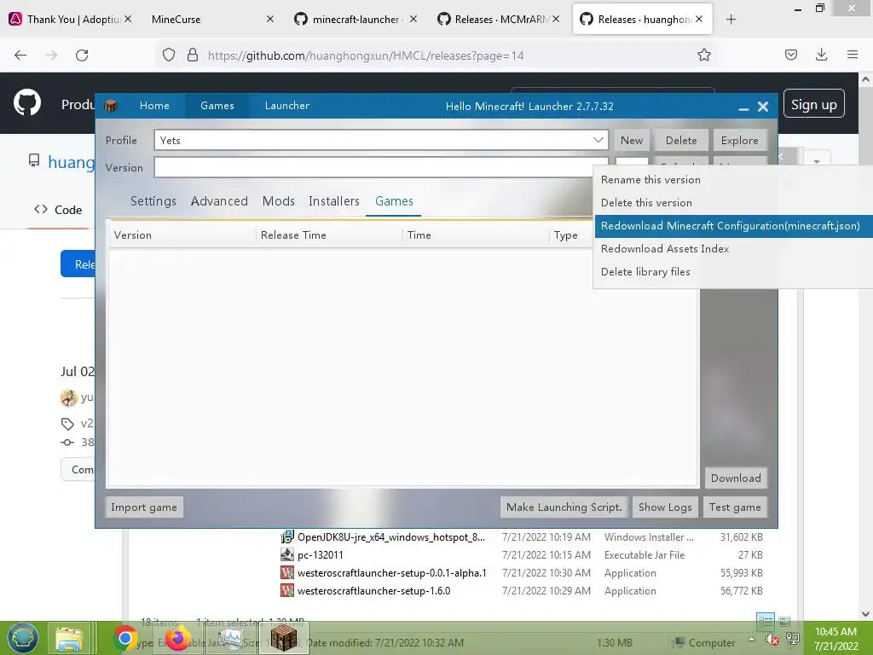The image size is (873, 655).
Task: Open File Explorer from the taskbar
Action: (69, 638)
